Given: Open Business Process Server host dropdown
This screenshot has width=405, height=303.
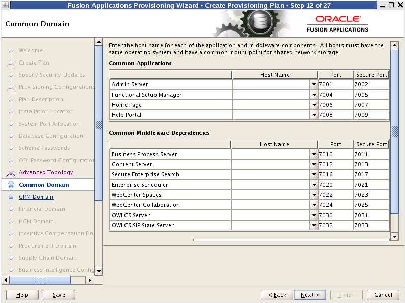Looking at the screenshot, I should click(x=314, y=154).
